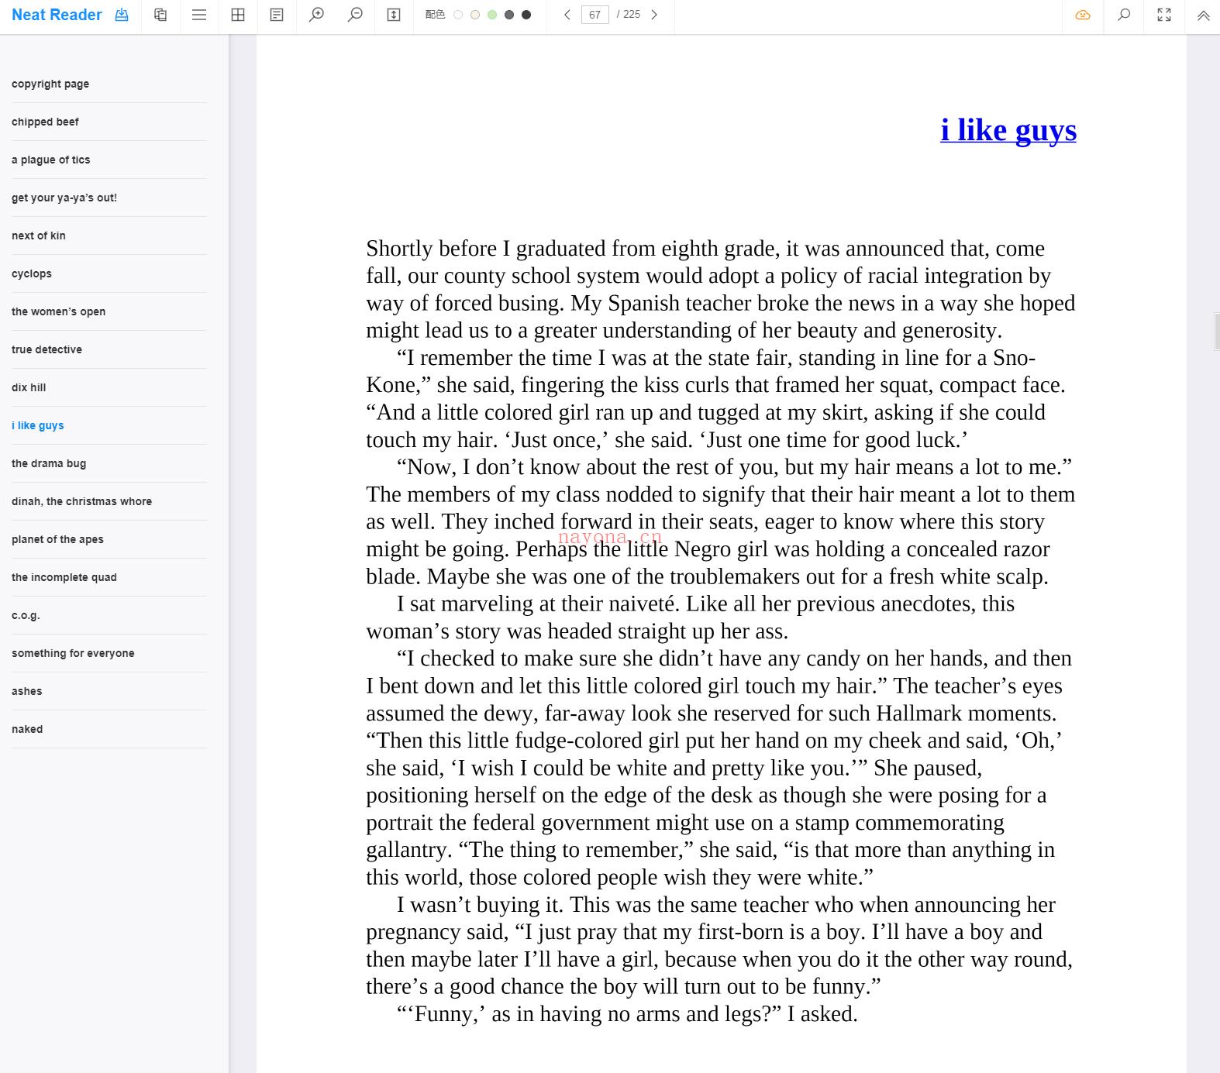Select the black color theme
This screenshot has width=1220, height=1073.
coord(526,15)
